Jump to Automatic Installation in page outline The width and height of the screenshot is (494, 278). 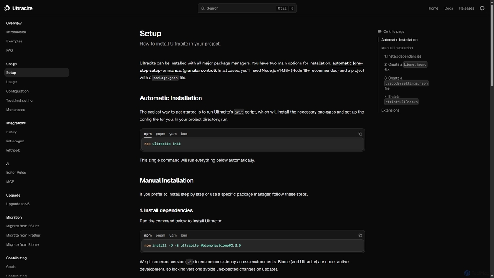point(399,40)
